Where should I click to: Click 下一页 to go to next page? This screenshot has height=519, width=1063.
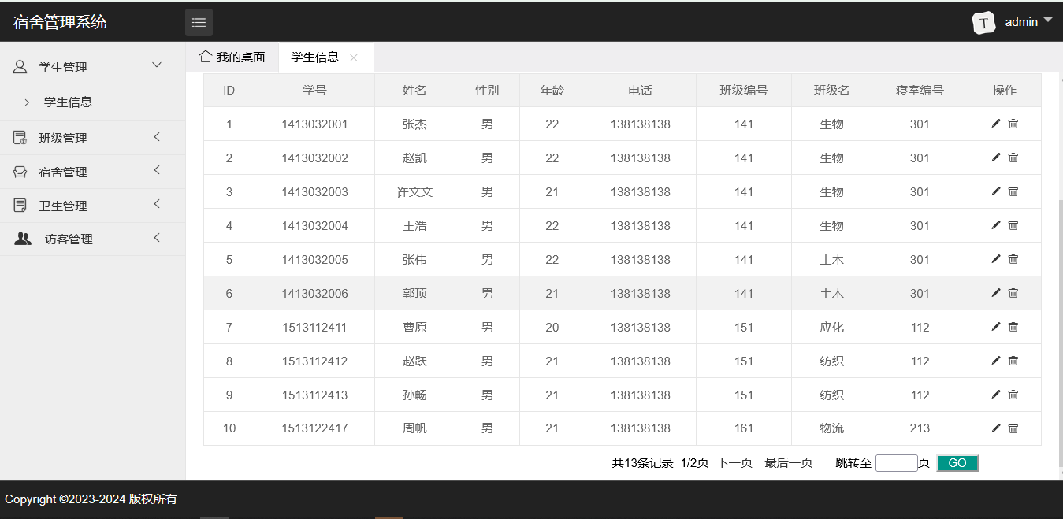pos(734,463)
